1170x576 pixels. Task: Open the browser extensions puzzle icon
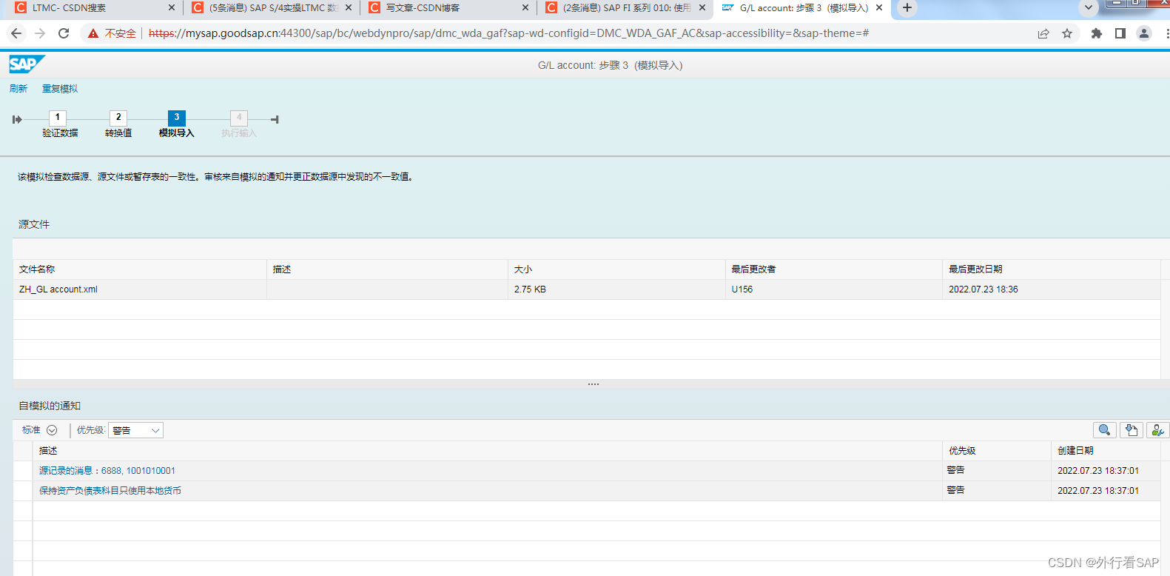tap(1097, 33)
